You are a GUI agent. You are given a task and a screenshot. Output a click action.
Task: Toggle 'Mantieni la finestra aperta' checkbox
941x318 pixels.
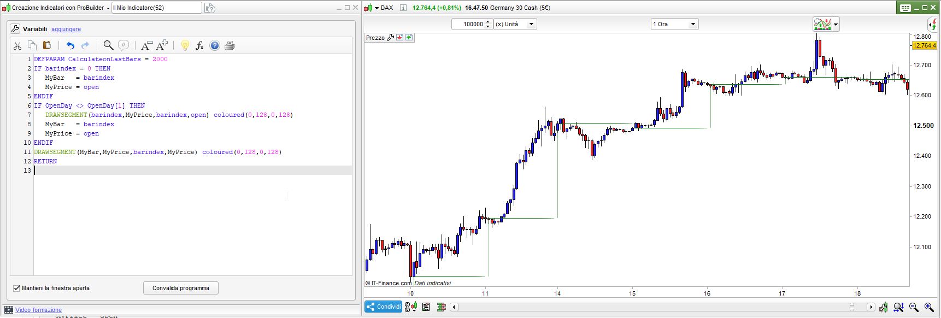pyautogui.click(x=16, y=288)
